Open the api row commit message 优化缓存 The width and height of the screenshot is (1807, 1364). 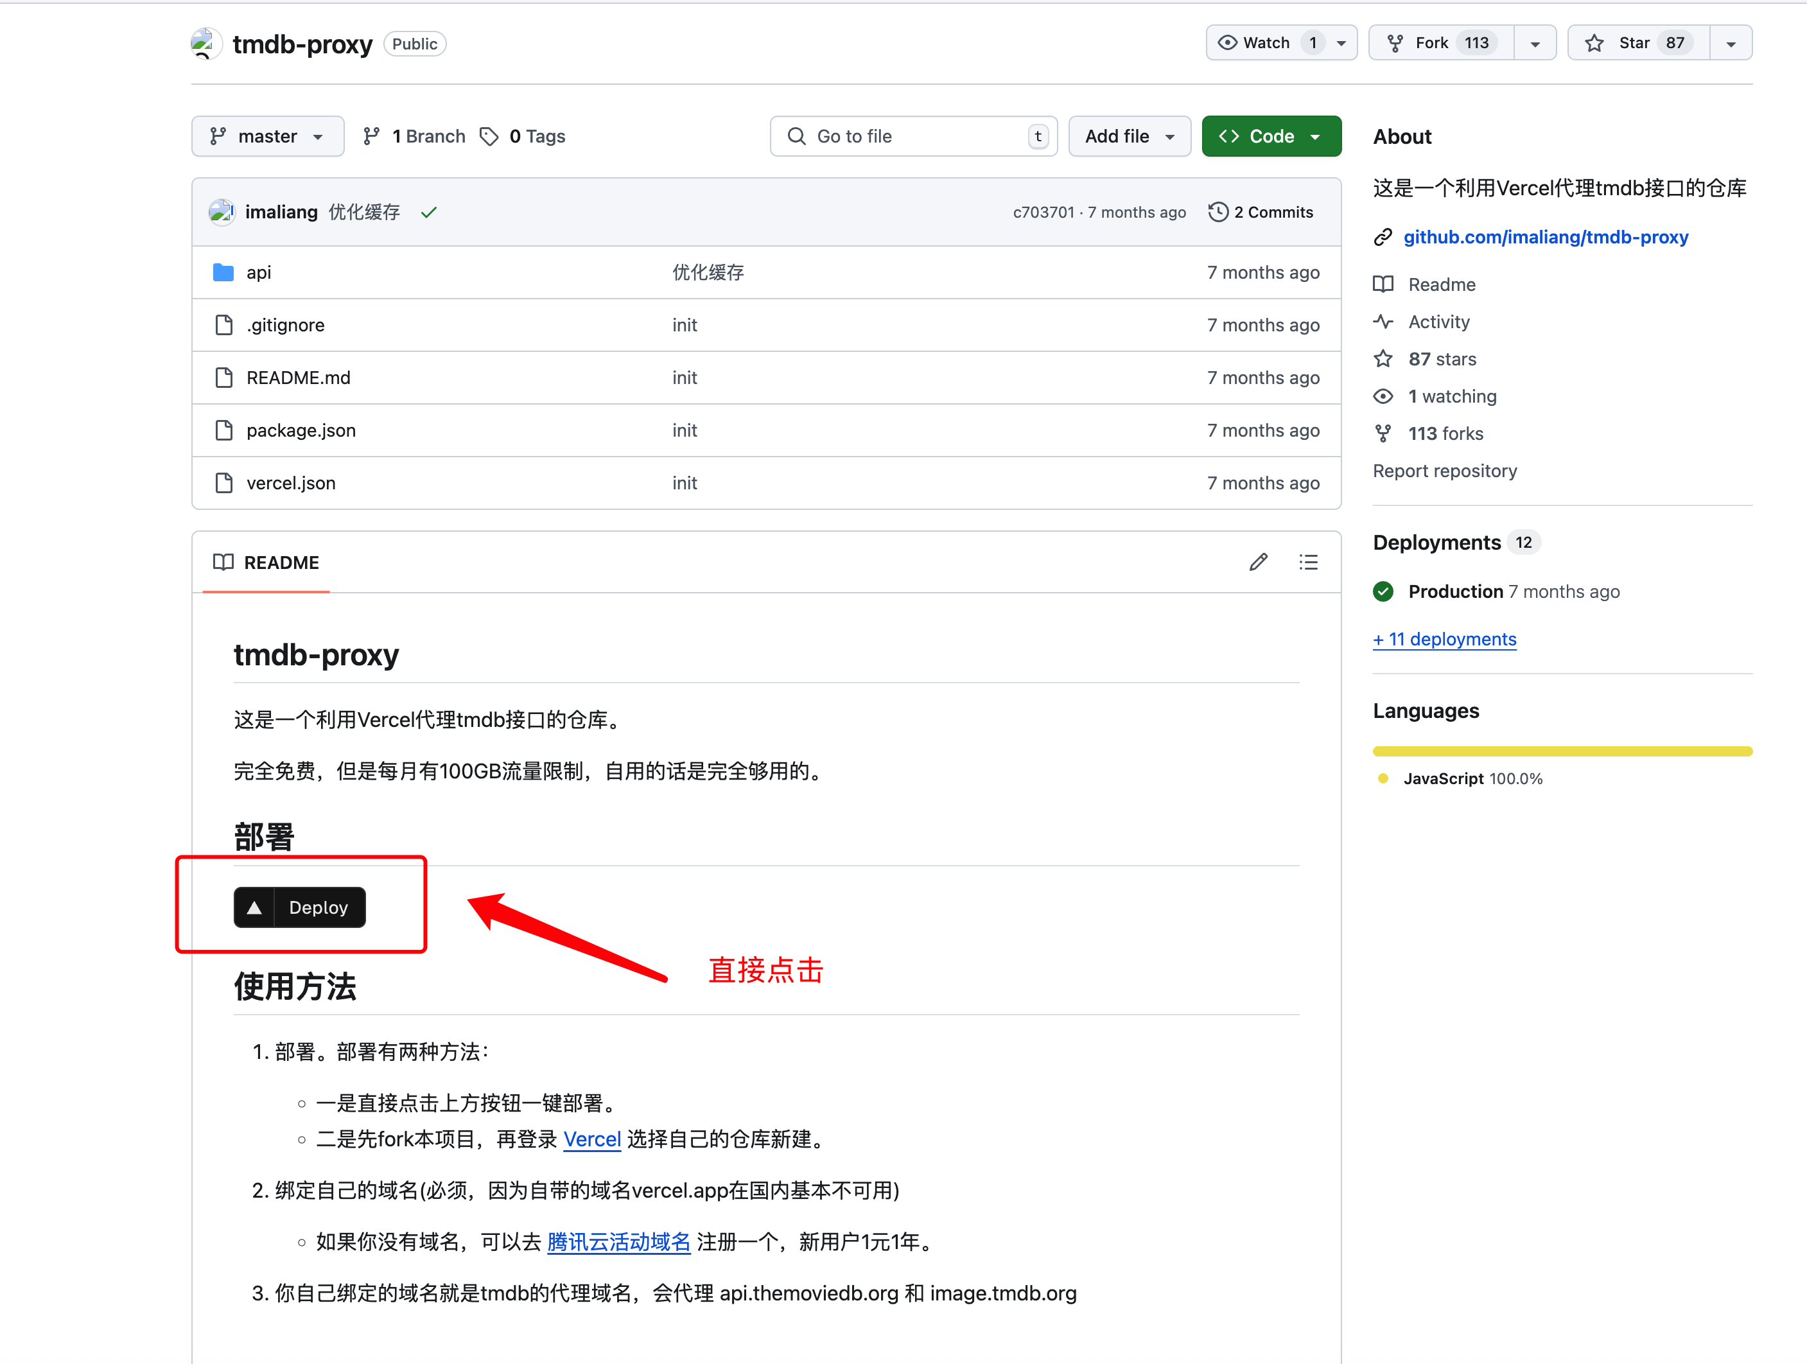click(708, 272)
